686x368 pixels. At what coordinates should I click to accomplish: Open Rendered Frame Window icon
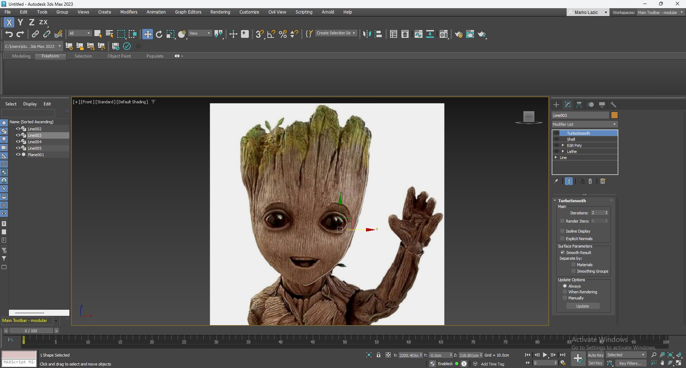[x=470, y=34]
